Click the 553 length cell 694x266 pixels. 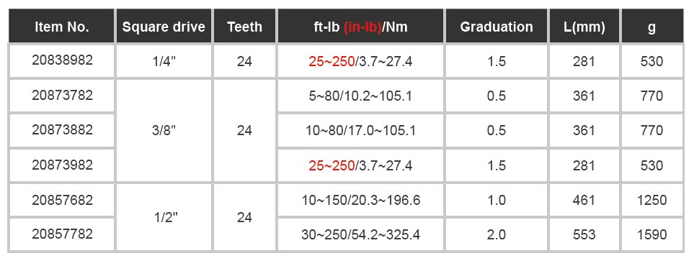[584, 234]
